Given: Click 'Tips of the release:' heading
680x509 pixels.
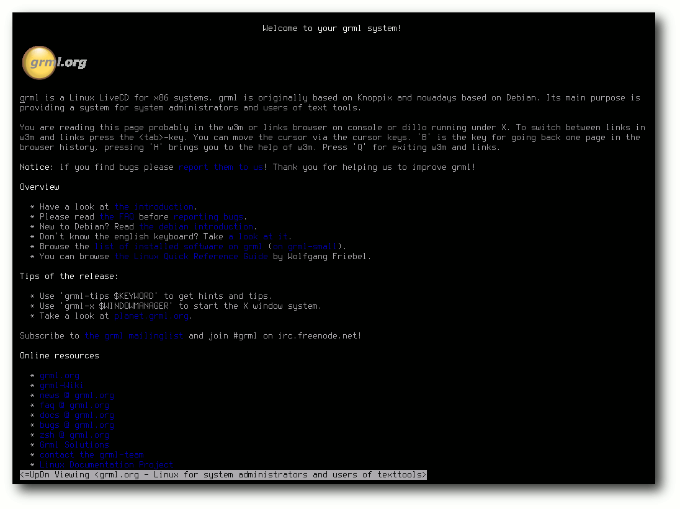Looking at the screenshot, I should coord(68,277).
